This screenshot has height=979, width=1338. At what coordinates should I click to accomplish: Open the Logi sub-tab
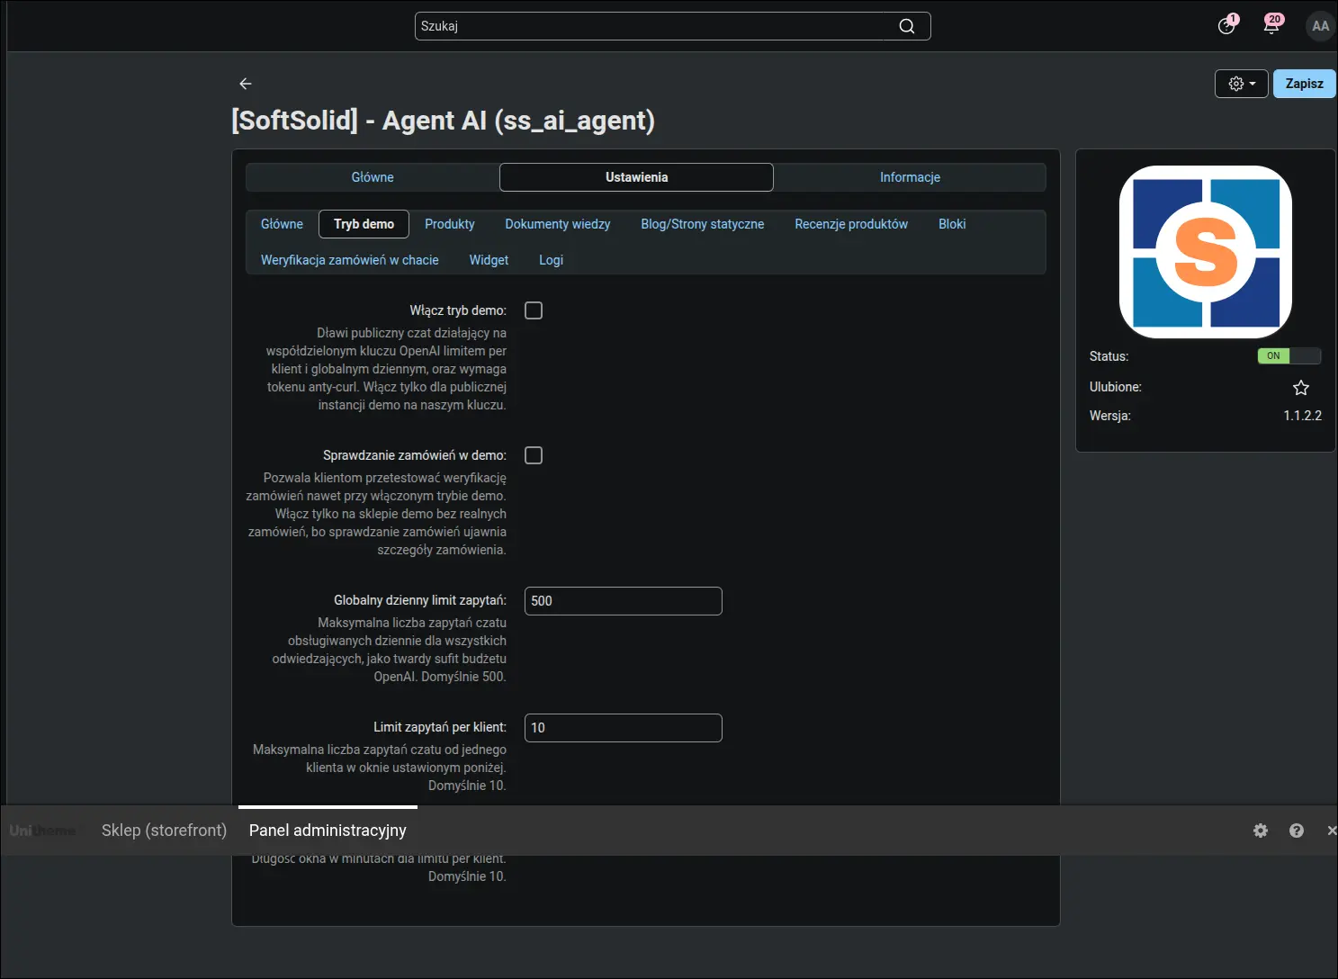click(x=551, y=260)
